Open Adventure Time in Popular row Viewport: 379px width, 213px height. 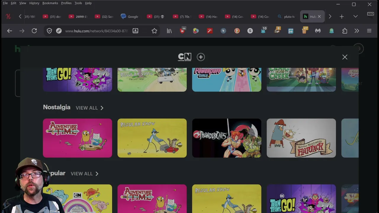[152, 199]
